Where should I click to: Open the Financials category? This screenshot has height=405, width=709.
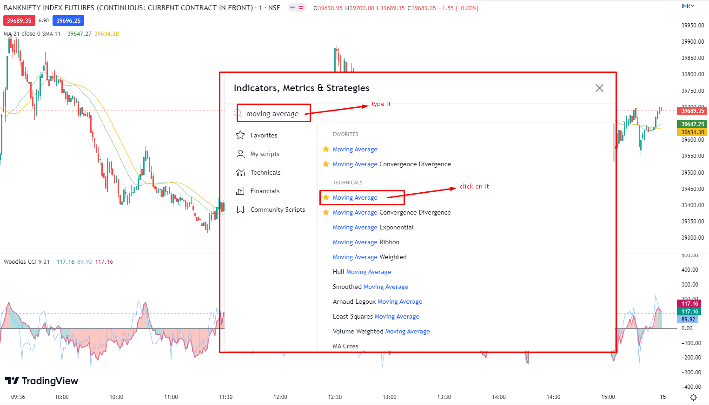(265, 191)
